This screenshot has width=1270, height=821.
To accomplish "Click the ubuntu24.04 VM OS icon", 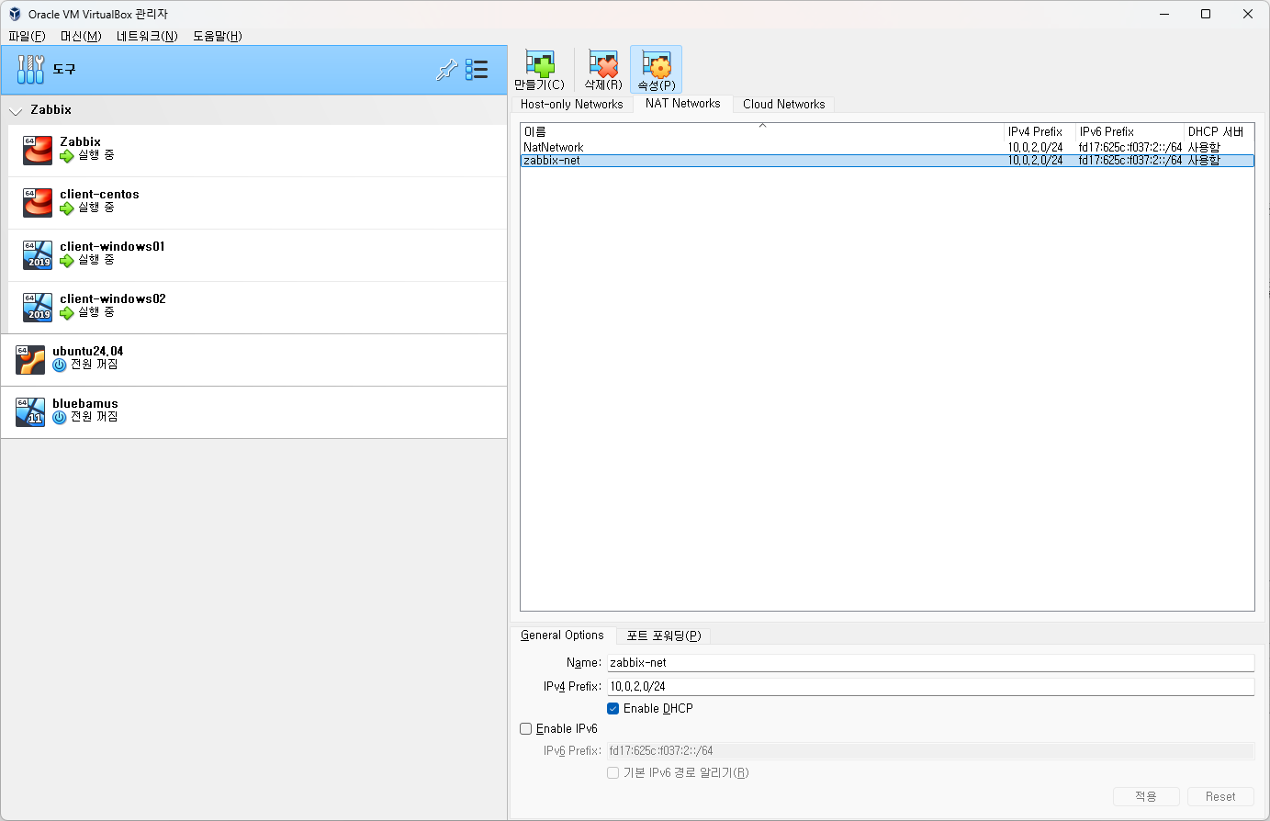I will (x=30, y=359).
